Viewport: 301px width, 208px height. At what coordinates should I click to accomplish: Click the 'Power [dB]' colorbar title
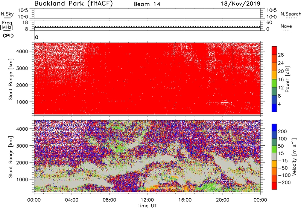click(287, 79)
